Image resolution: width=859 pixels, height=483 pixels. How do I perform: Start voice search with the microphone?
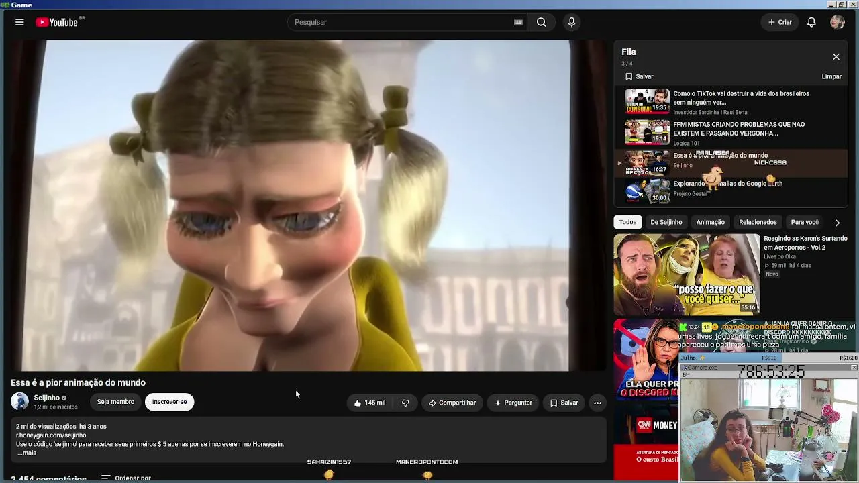pos(572,22)
